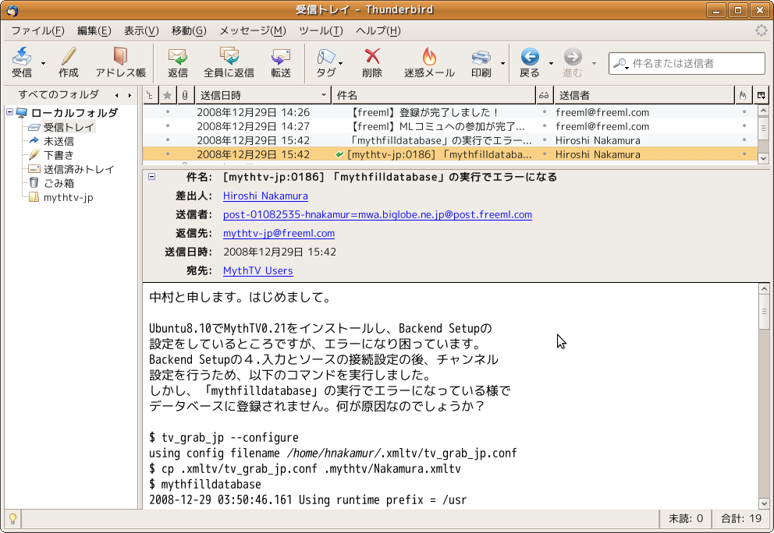This screenshot has width=774, height=533.
Task: Open the 進む history dropdown arrow
Action: 594,63
